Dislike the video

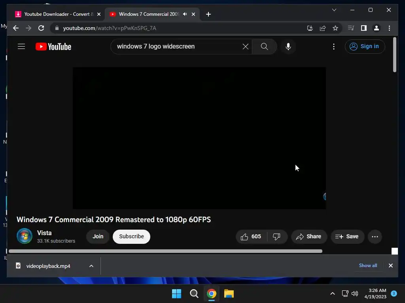pyautogui.click(x=276, y=237)
